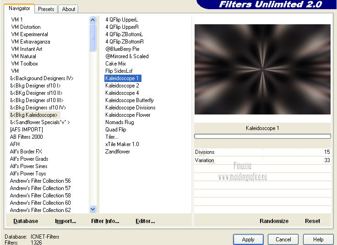
Task: Choose xTile Maker 1.0 filter
Action: (122, 144)
